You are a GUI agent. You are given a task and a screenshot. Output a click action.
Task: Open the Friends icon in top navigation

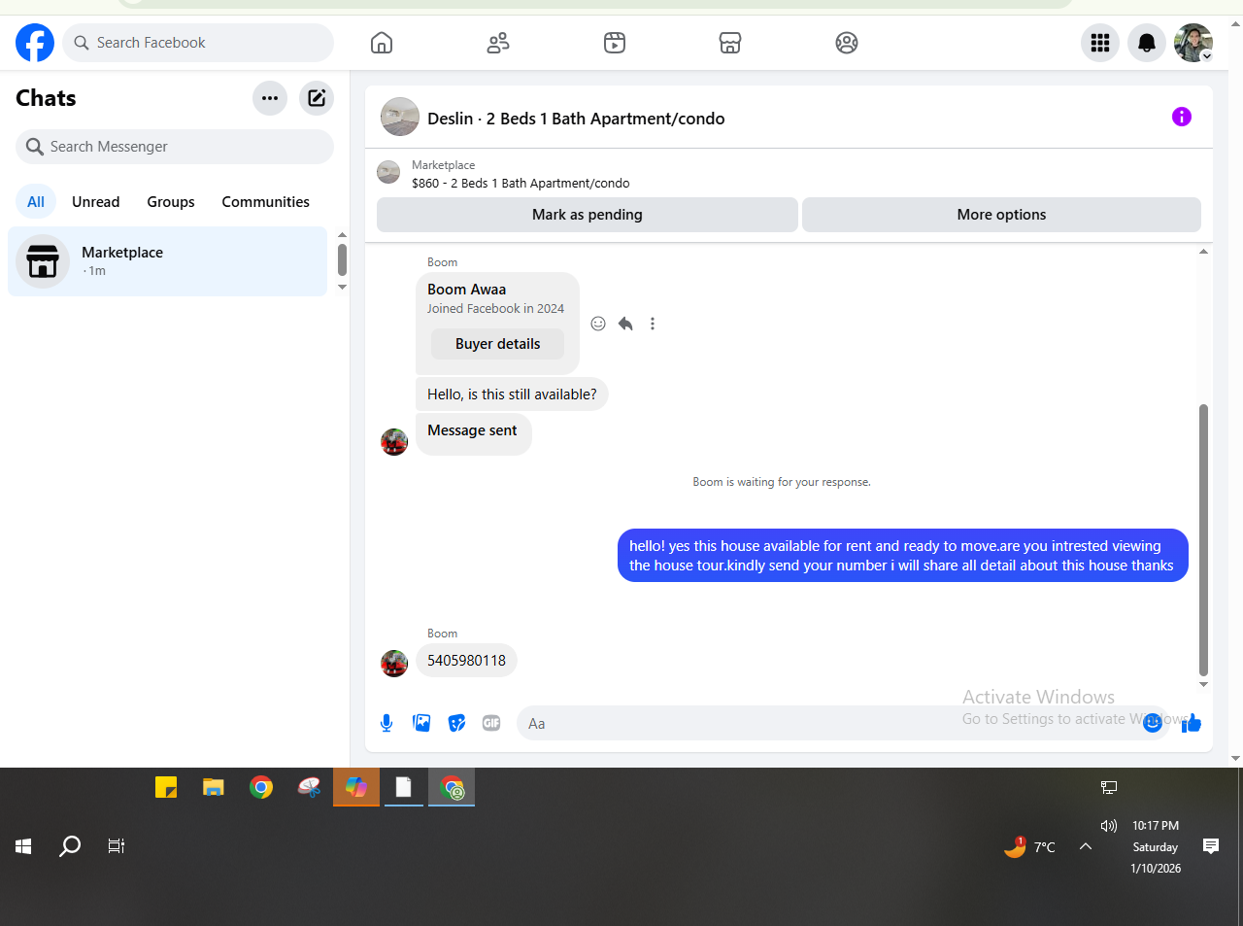coord(498,43)
